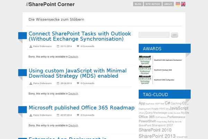Open the SharePoint 2010 Configuration certification badge
Screen dimensions: 208x139
(157, 80)
